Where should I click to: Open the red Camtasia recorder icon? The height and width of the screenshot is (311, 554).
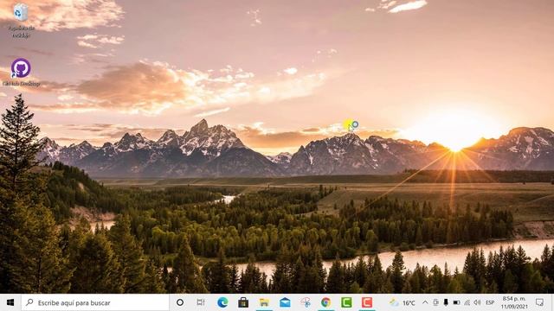(367, 302)
